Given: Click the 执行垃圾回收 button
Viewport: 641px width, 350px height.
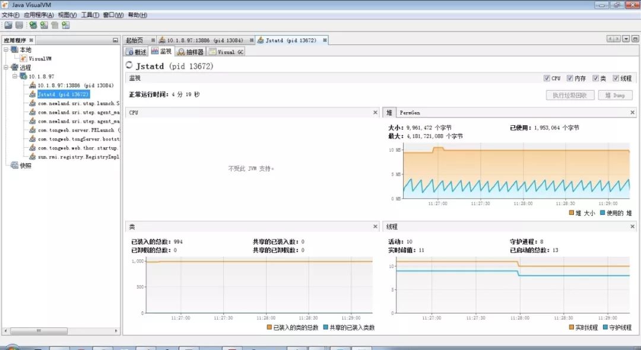Looking at the screenshot, I should (570, 95).
